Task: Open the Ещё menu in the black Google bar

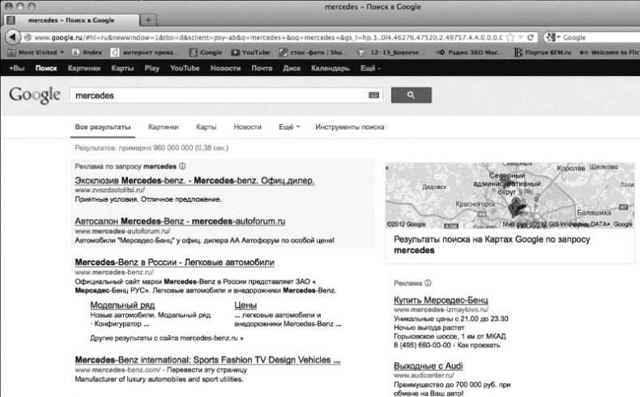Action: click(369, 69)
